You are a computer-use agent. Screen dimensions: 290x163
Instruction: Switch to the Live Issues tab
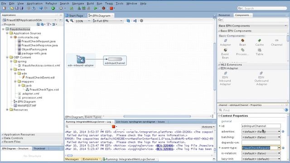click(x=140, y=122)
